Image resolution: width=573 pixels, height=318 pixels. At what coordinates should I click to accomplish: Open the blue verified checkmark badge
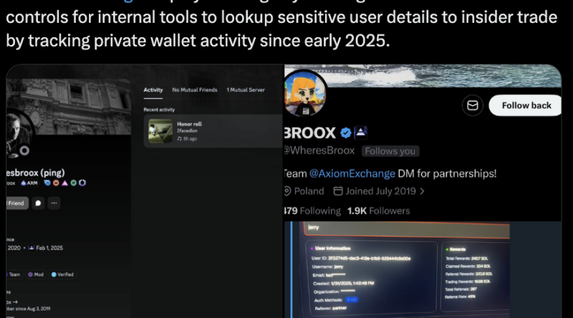click(345, 133)
